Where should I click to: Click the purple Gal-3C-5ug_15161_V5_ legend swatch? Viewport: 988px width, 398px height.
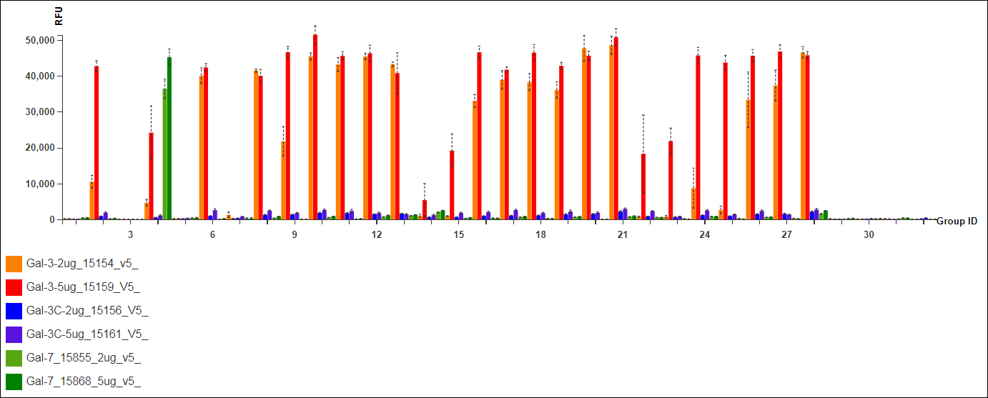pyautogui.click(x=14, y=334)
